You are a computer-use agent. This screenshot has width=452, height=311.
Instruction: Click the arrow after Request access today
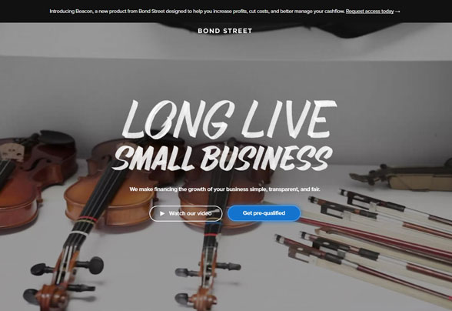coord(397,12)
